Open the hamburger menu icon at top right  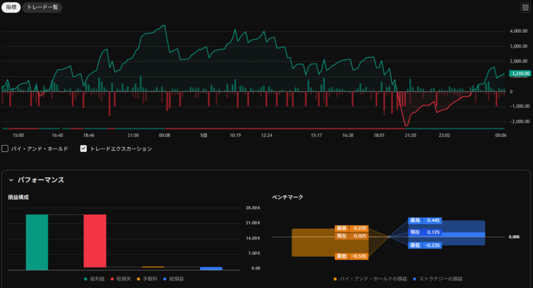point(525,7)
